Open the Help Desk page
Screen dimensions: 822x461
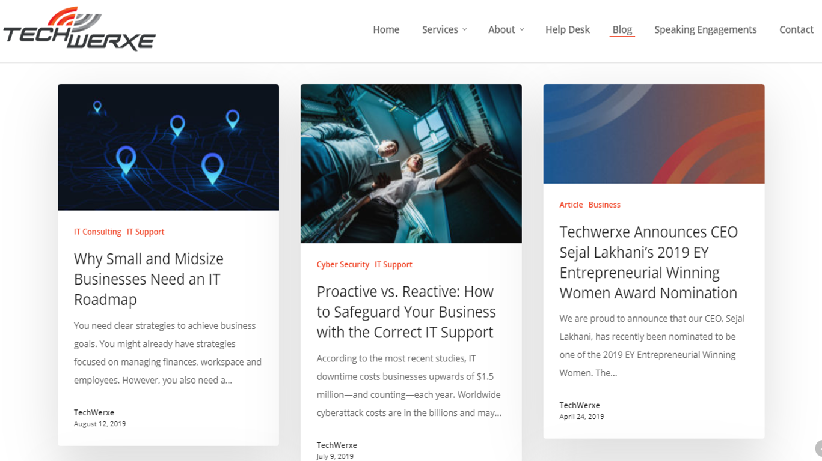(568, 29)
